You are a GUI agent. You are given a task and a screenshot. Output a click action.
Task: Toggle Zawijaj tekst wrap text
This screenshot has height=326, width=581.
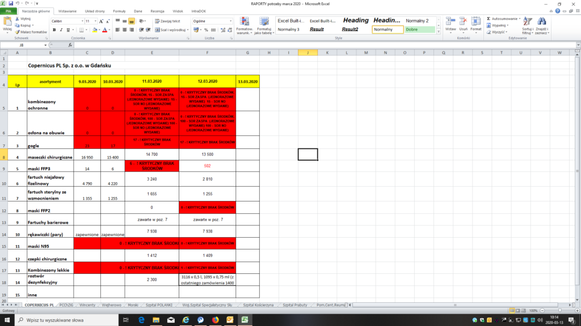pos(168,21)
